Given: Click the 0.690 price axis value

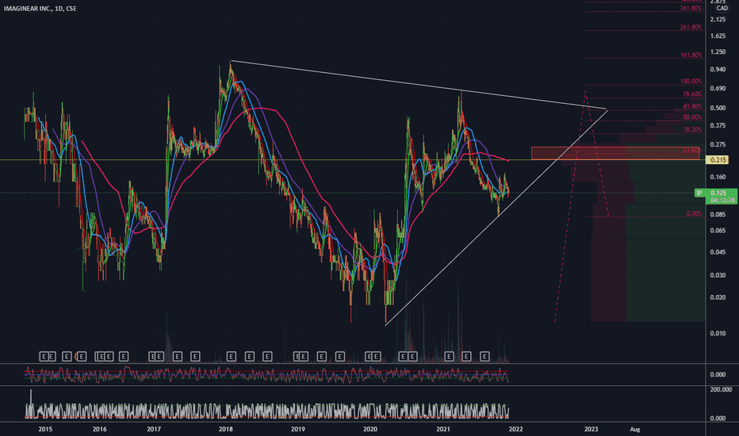Looking at the screenshot, I should (x=718, y=88).
